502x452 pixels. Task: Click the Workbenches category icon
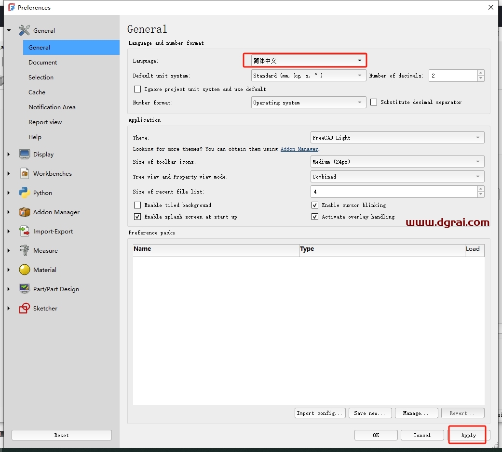click(24, 174)
